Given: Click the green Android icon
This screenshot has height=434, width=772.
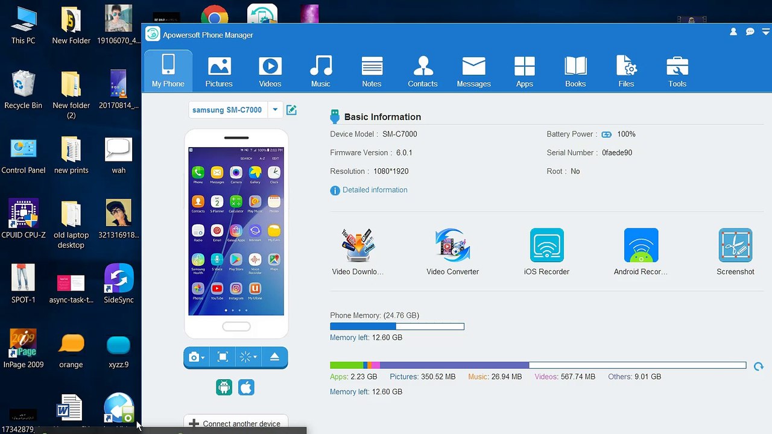Looking at the screenshot, I should click(224, 387).
